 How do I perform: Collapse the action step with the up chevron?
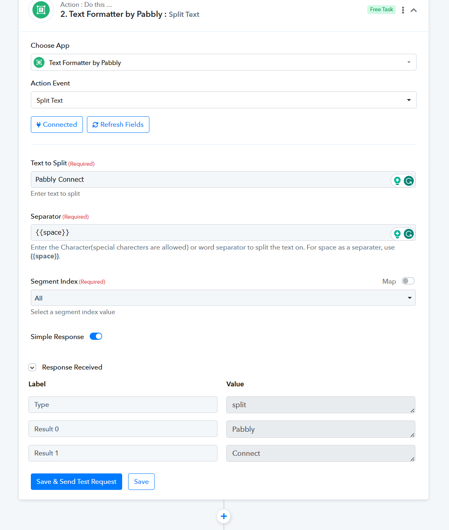(x=414, y=10)
